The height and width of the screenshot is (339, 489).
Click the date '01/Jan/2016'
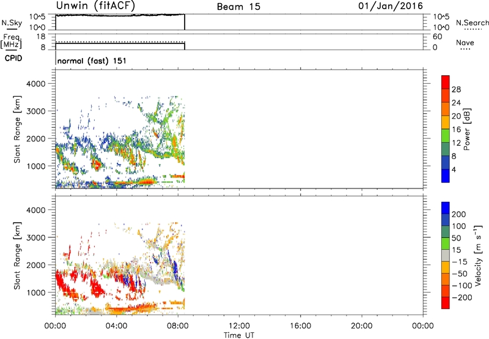tap(391, 6)
